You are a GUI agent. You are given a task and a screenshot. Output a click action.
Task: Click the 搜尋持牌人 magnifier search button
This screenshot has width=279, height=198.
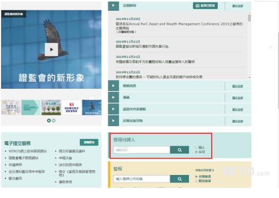click(179, 150)
